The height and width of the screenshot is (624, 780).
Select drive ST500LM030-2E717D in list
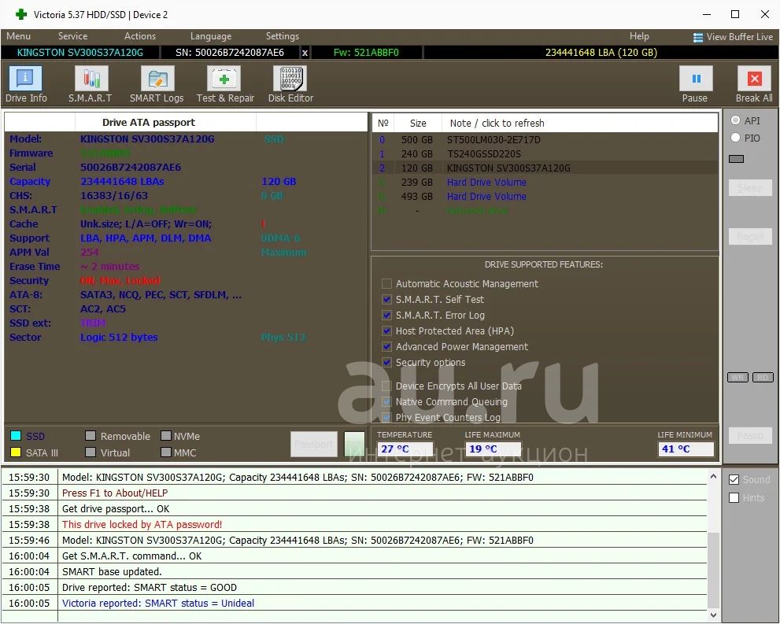point(545,140)
